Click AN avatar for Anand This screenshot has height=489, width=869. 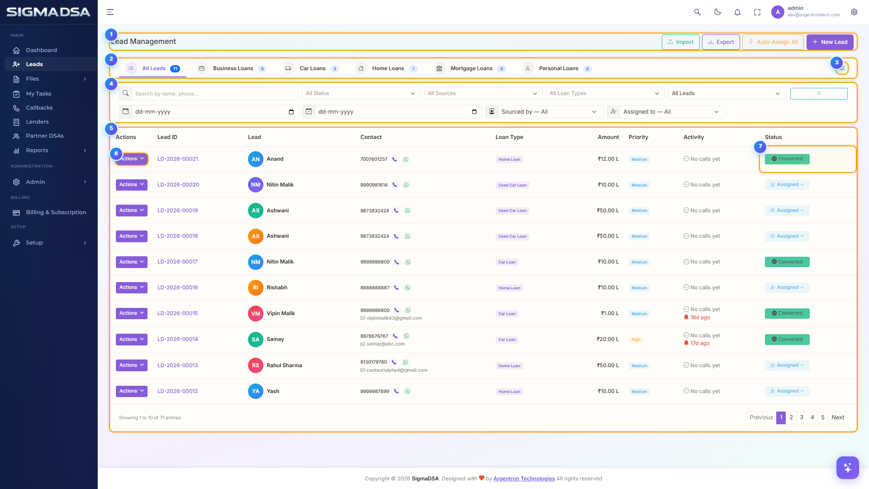pyautogui.click(x=256, y=159)
